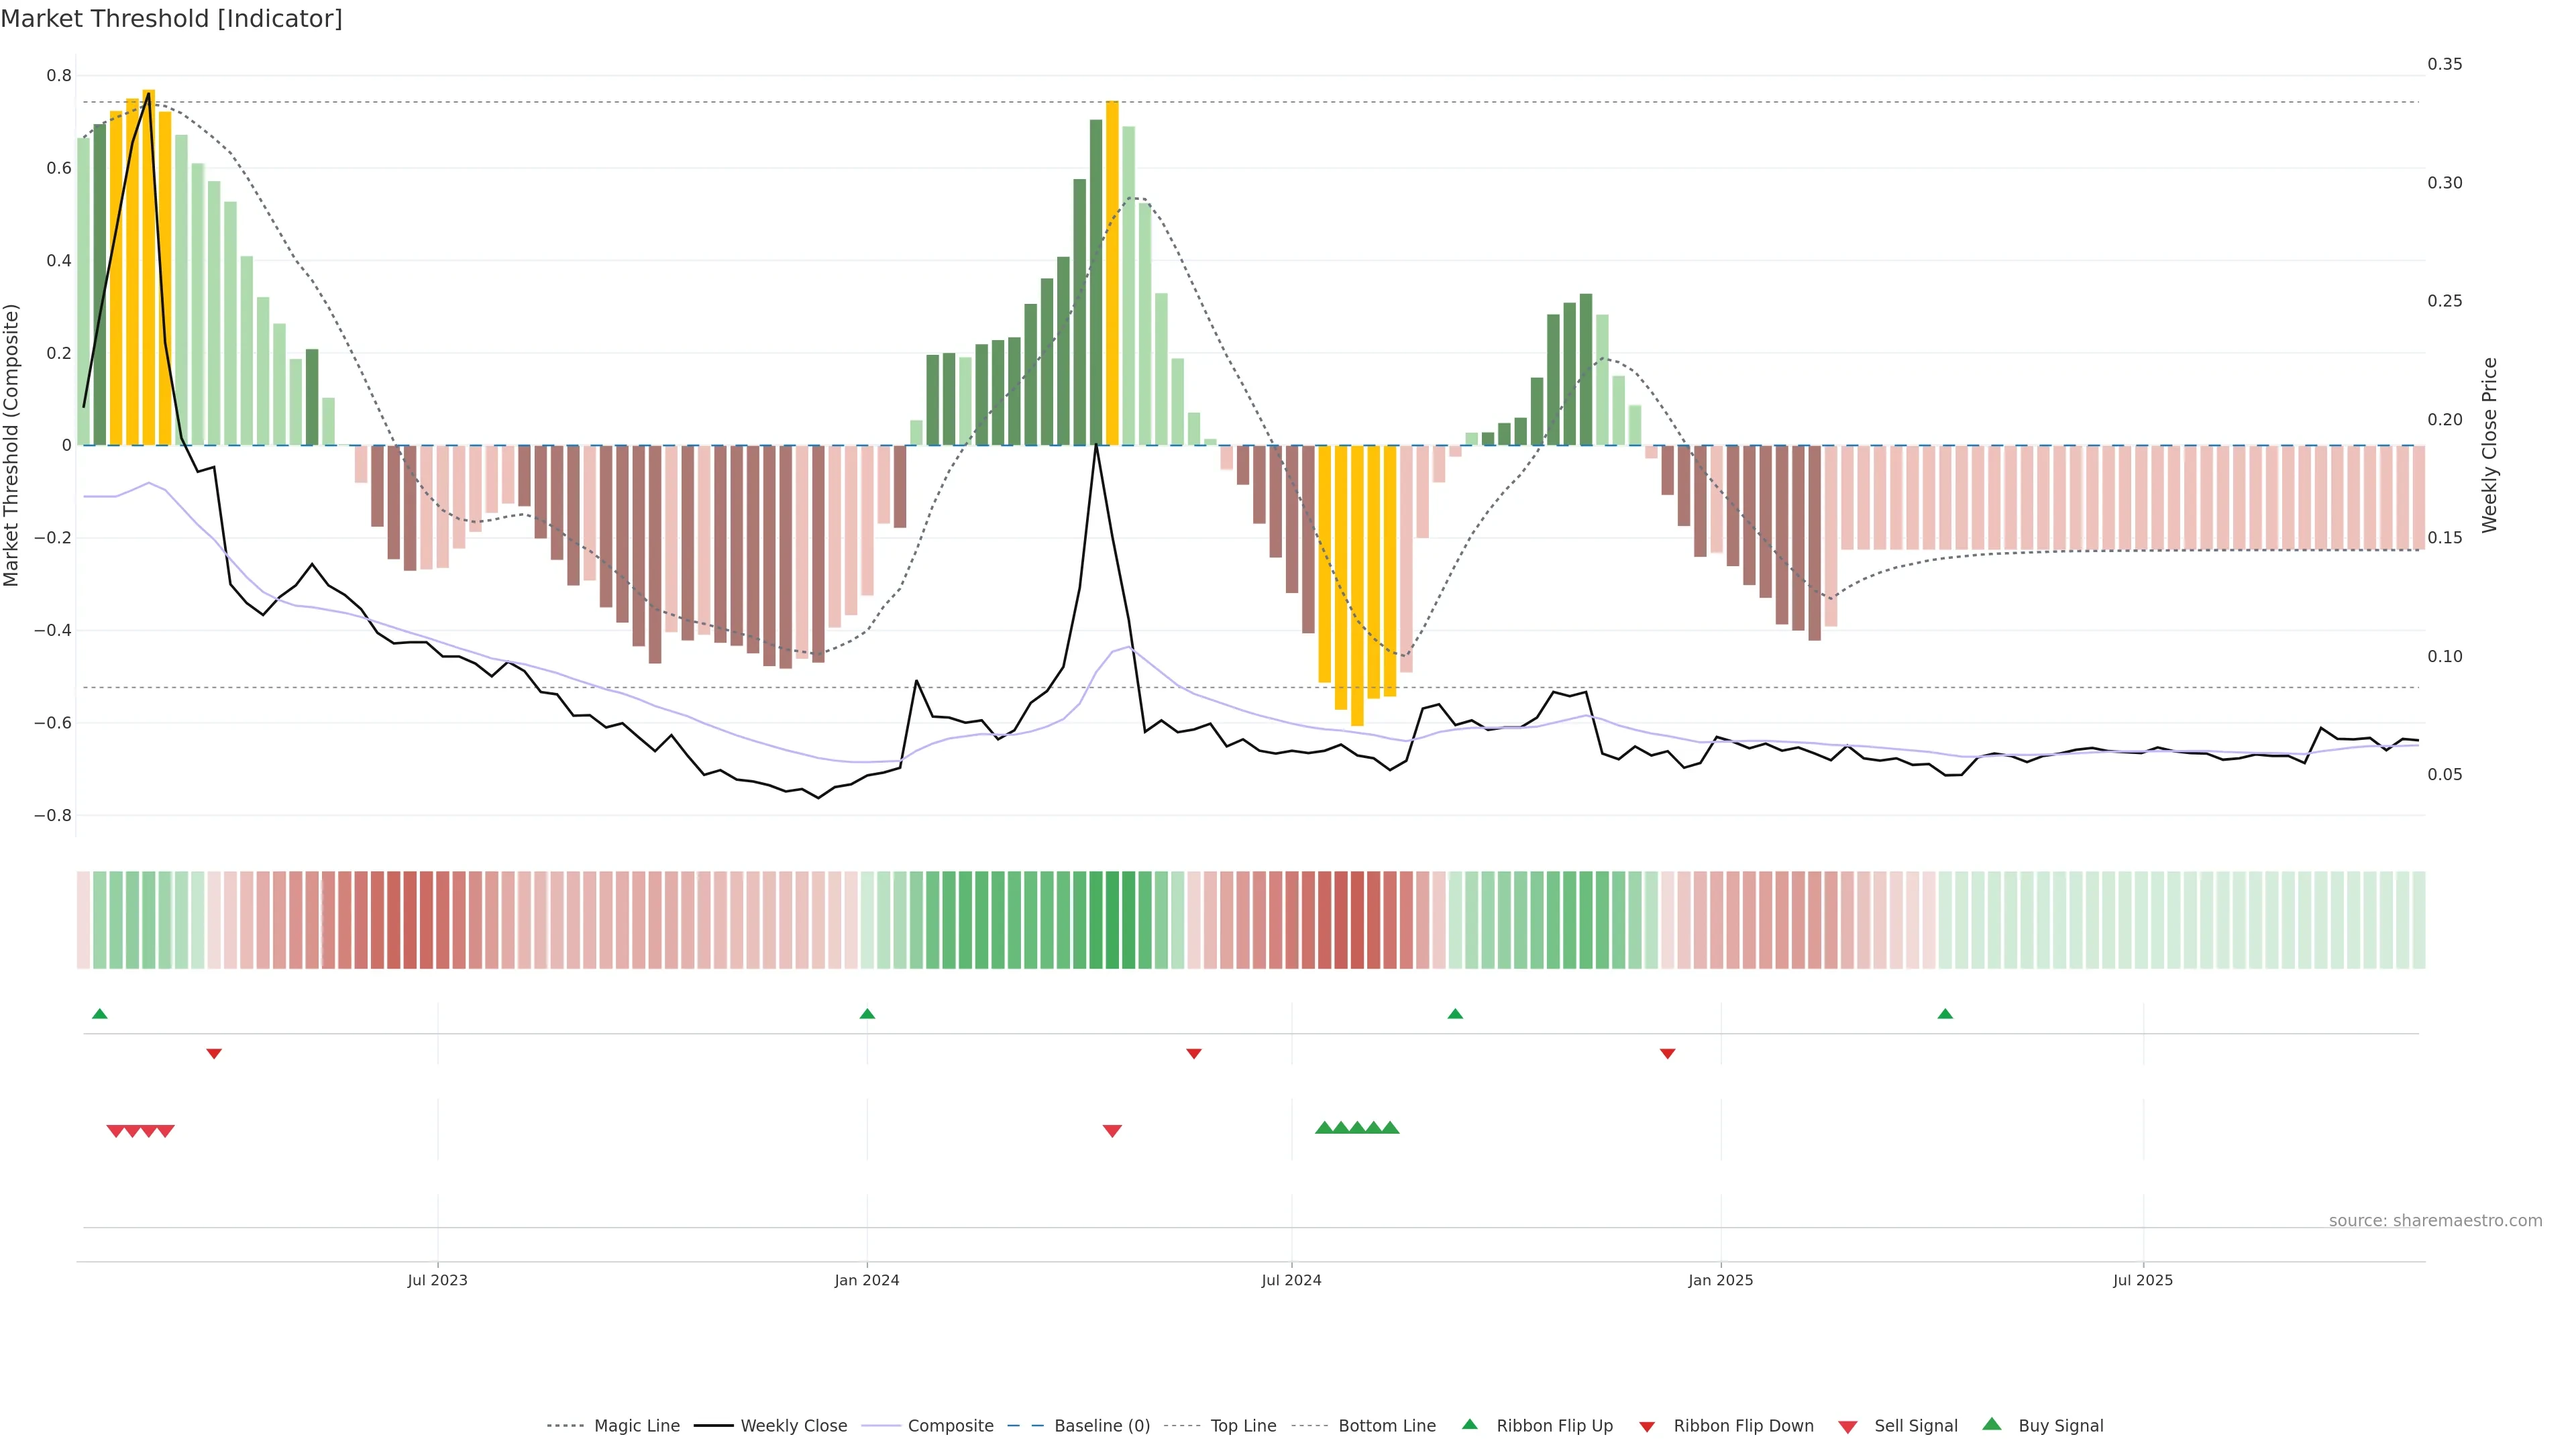The height and width of the screenshot is (1449, 2576).
Task: Click the Jan 2025 x-axis label
Action: (1720, 1280)
